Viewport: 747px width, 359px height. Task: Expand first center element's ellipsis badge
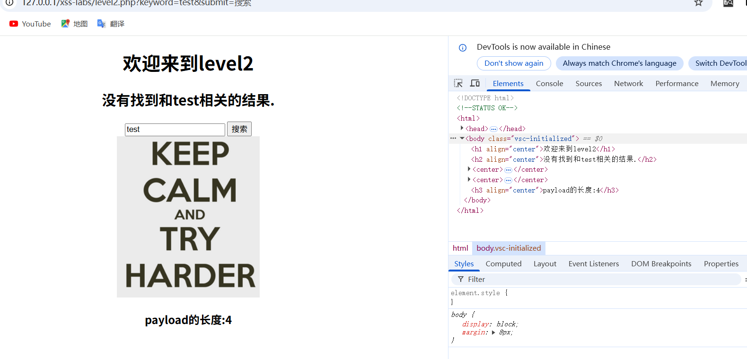tap(508, 170)
